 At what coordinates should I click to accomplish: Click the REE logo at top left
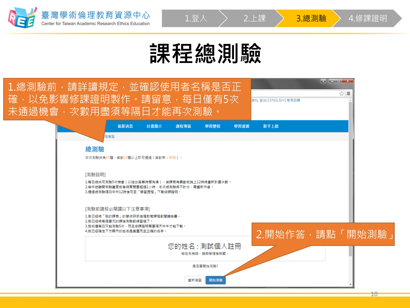pyautogui.click(x=22, y=18)
